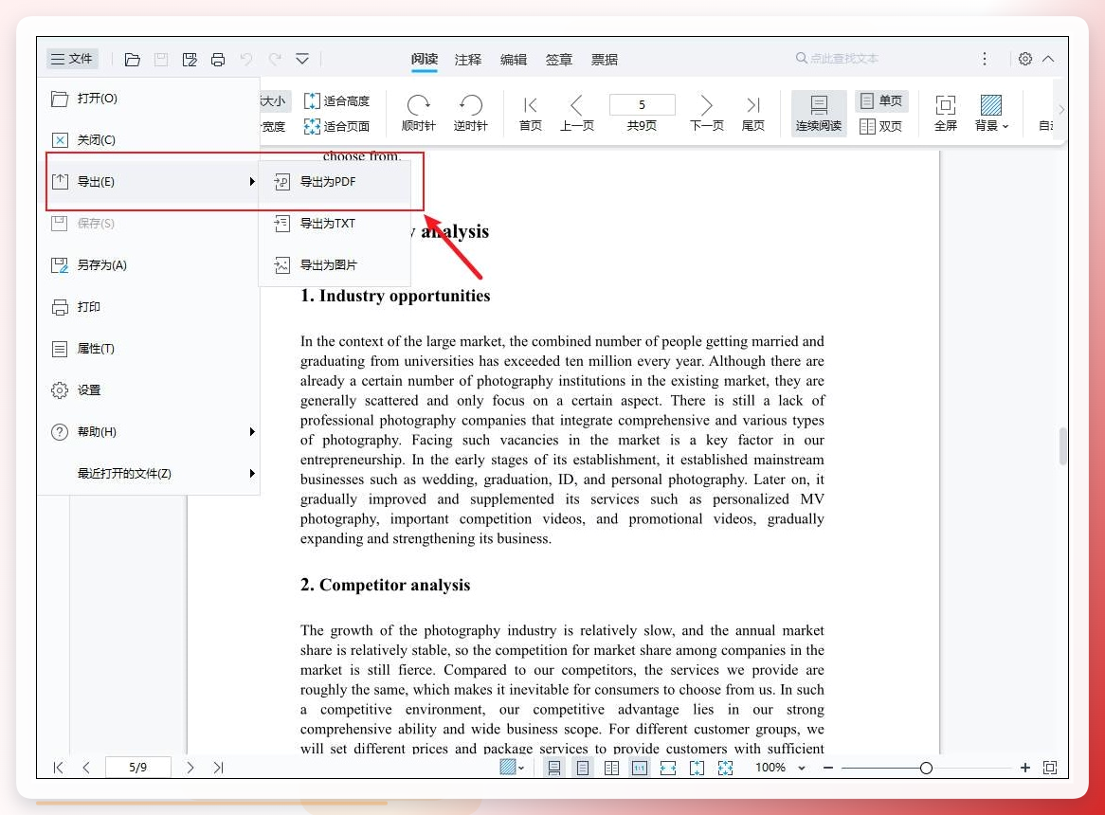Expand the quick access toolbar dropdown arrow
The height and width of the screenshot is (815, 1105).
302,59
